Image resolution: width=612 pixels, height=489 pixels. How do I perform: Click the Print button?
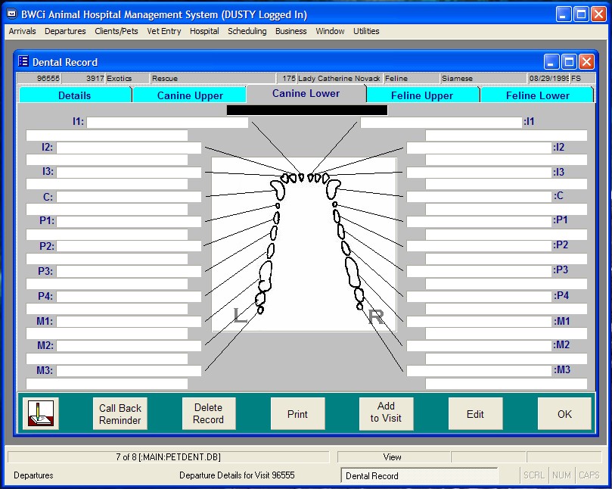point(297,413)
